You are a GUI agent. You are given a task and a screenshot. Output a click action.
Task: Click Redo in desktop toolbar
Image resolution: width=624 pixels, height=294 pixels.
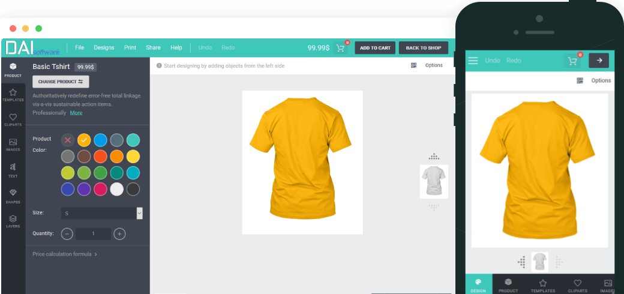(228, 48)
